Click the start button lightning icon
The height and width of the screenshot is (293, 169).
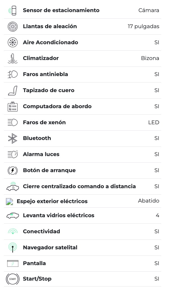pyautogui.click(x=12, y=170)
